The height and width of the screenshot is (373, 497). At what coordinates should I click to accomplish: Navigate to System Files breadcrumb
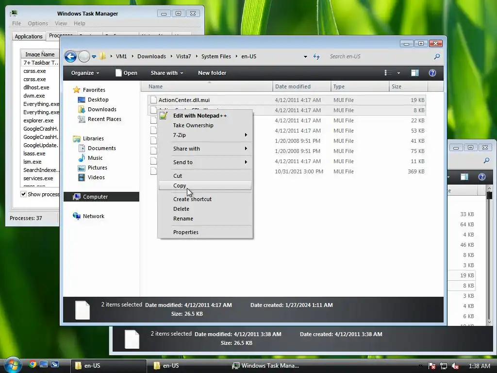[216, 56]
